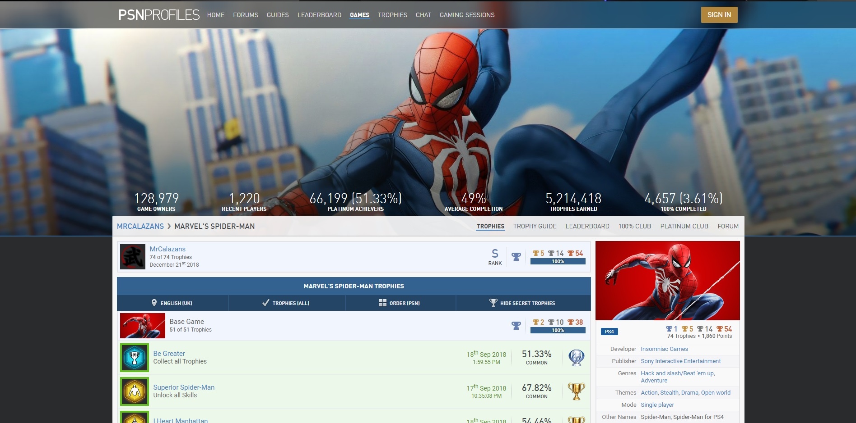Click the Superior Spider-Man trophy icon
The image size is (856, 423).
point(135,391)
